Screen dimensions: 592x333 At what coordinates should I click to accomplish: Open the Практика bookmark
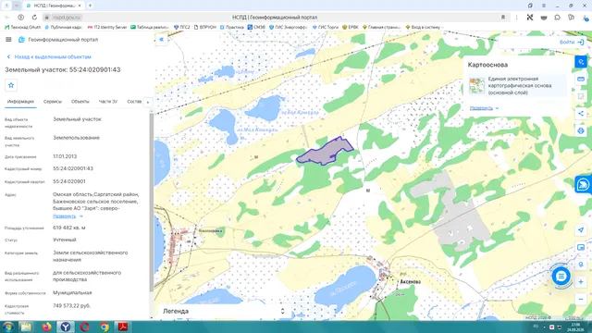pos(232,27)
